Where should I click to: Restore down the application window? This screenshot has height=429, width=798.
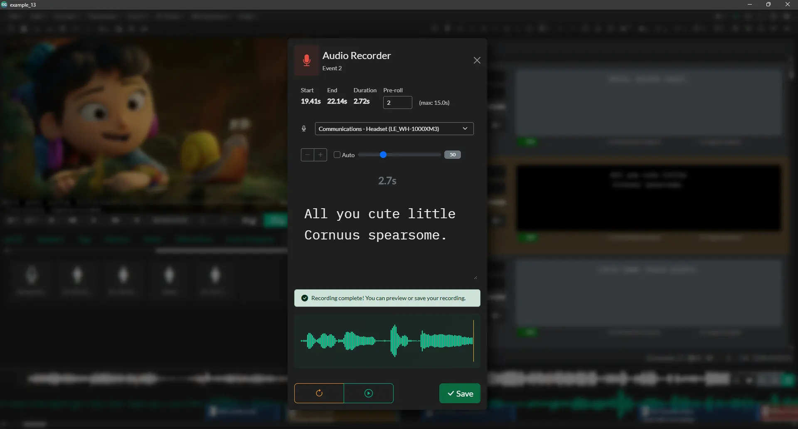point(768,5)
